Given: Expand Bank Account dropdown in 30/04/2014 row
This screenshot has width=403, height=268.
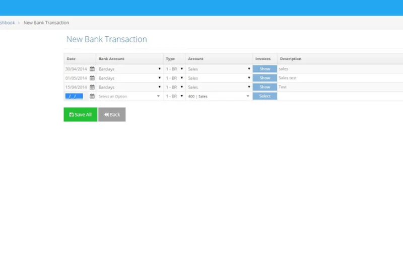Looking at the screenshot, I should click(x=129, y=69).
